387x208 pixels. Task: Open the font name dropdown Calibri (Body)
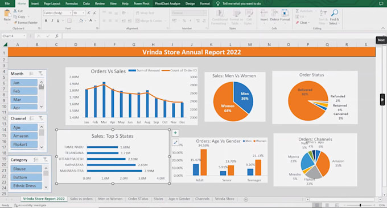[70, 13]
